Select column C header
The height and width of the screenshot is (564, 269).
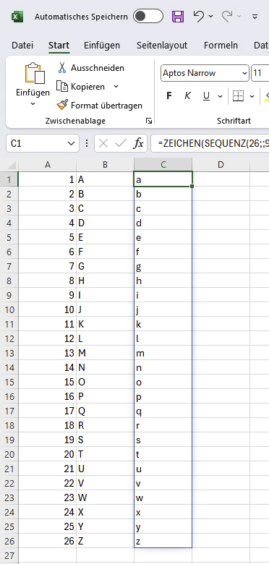coord(163,165)
